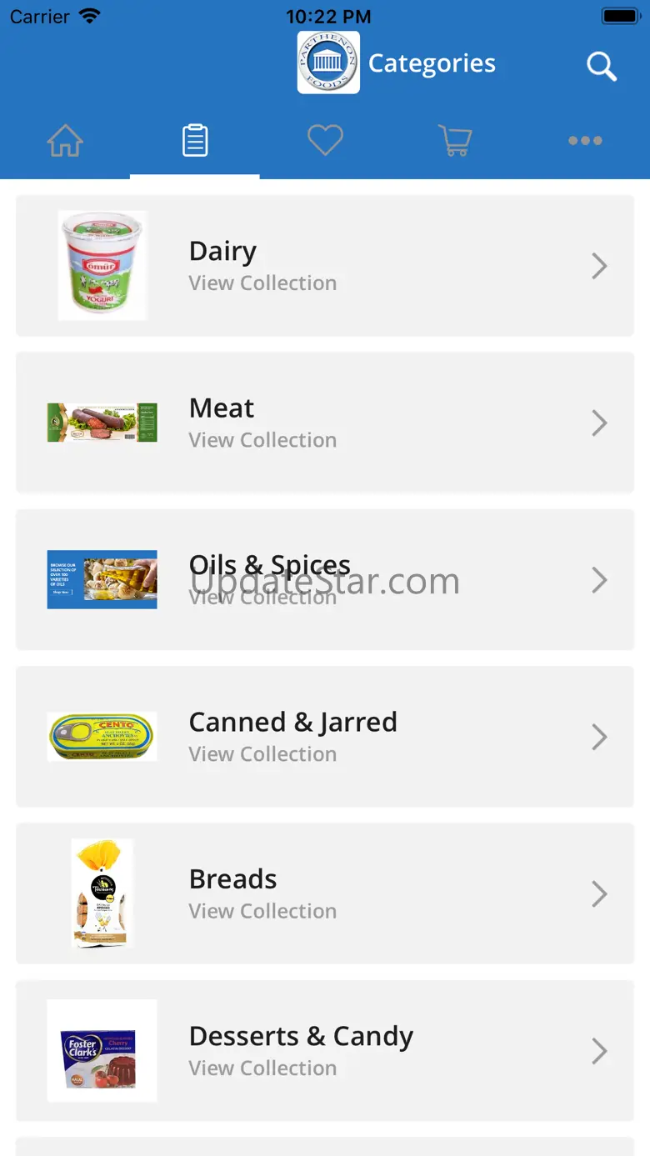Open the More options dots tab
Image resolution: width=650 pixels, height=1156 pixels.
[x=585, y=141]
